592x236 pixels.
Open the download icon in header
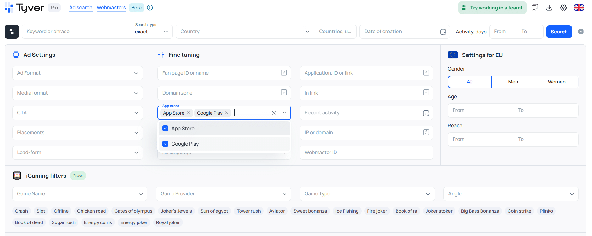549,8
